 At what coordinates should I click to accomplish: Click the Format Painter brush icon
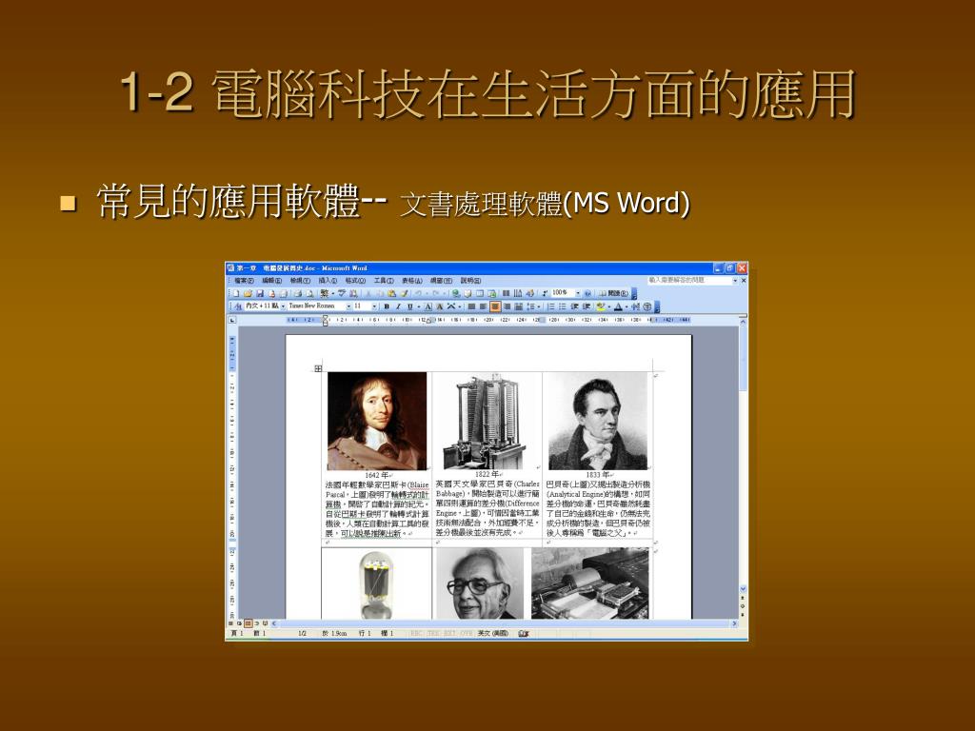405,293
